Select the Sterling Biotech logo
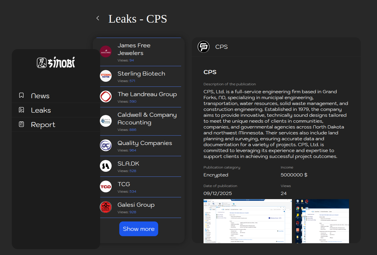Image resolution: width=377 pixels, height=255 pixels. (106, 76)
